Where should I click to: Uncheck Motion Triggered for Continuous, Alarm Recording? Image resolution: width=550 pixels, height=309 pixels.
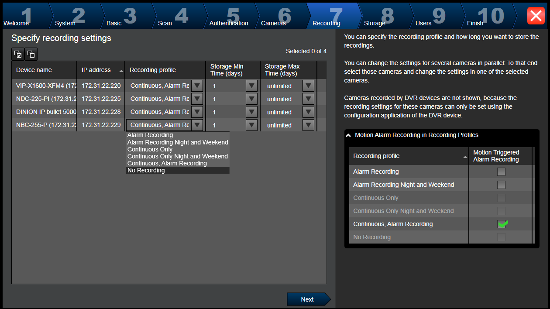502,224
